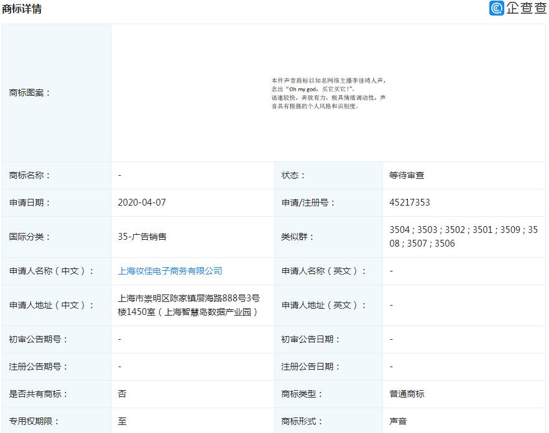Click the 企查查 brand name text

pos(525,8)
